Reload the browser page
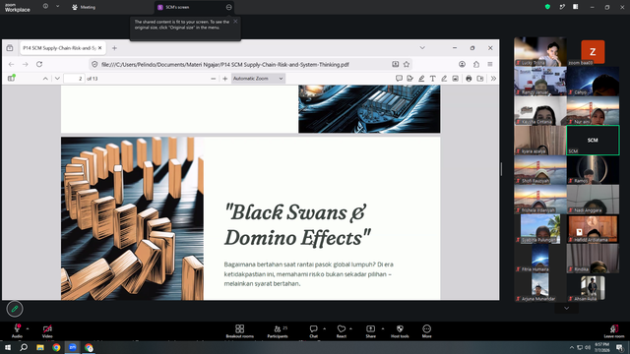 39,64
